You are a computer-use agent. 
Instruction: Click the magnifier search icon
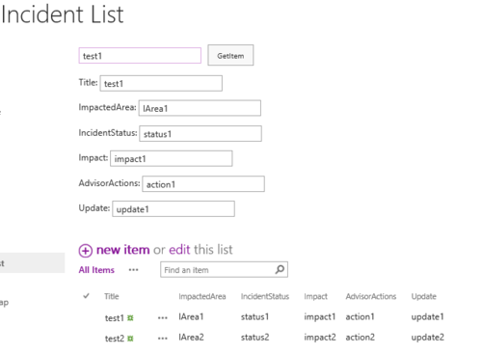coord(280,269)
